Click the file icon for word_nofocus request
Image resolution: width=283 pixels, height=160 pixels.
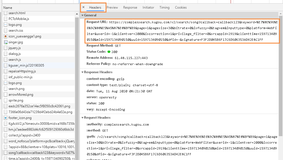[x=6, y=141]
